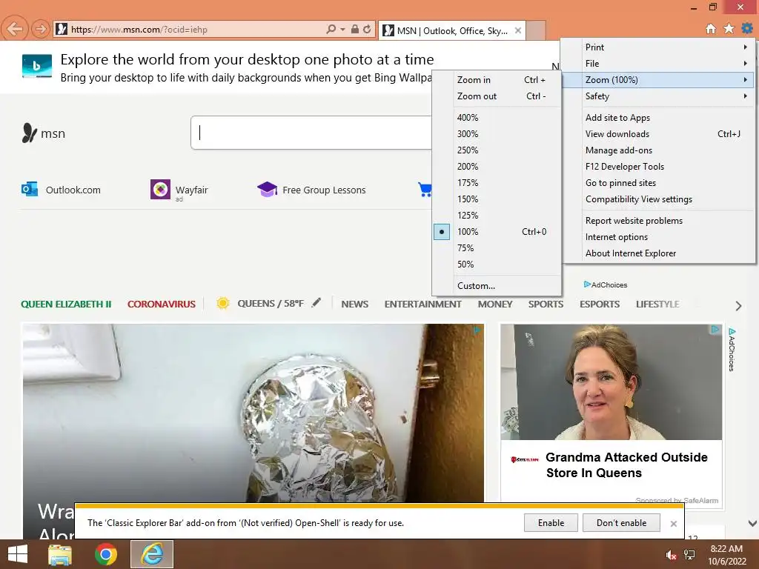Screen dimensions: 759x569
Task: Click Enable on the add-on bar
Action: [x=551, y=523]
